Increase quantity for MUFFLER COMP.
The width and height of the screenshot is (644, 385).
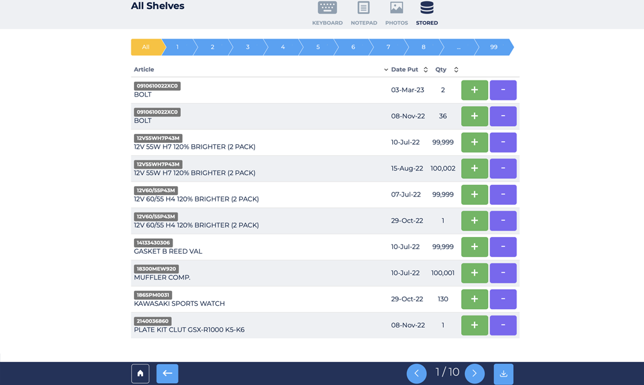click(475, 273)
